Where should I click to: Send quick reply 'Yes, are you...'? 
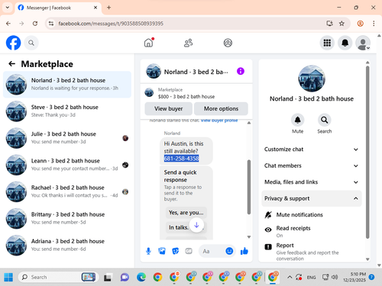(186, 213)
